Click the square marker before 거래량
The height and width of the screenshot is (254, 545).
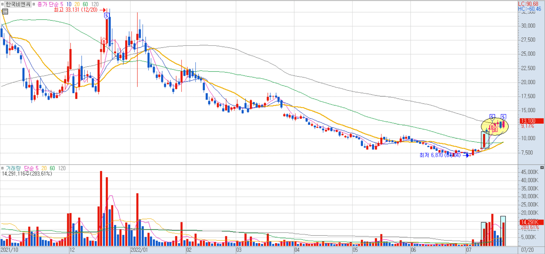click(2, 168)
